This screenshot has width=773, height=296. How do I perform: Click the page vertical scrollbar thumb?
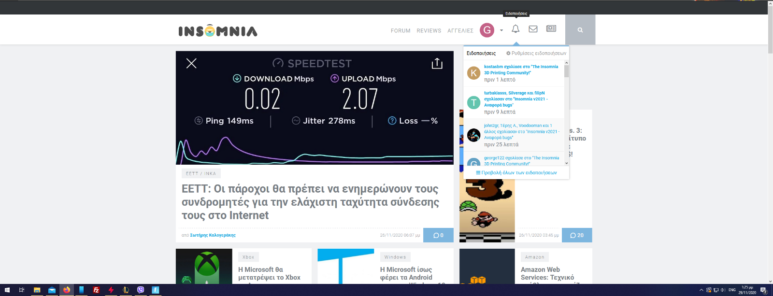point(771,30)
